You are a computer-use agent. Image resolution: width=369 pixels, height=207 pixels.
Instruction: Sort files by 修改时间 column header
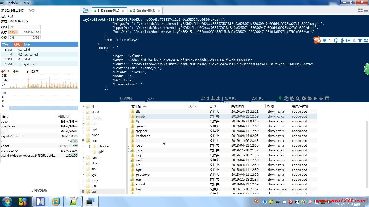coord(247,106)
